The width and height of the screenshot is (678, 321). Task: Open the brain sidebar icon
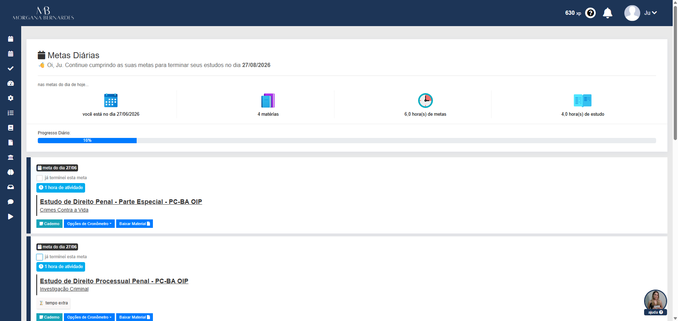coord(11,172)
